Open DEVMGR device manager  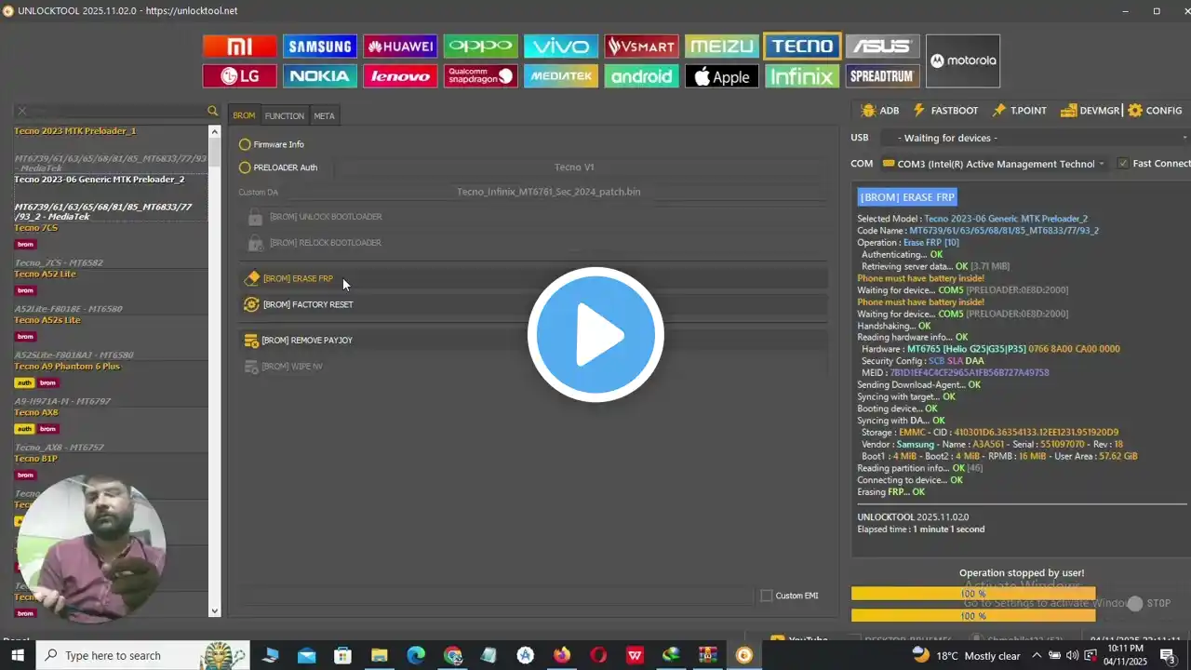1091,111
